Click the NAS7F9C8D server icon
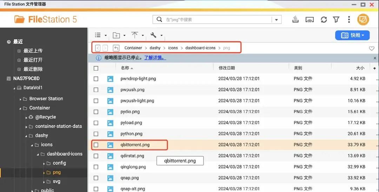The height and width of the screenshot is (192, 379). pyautogui.click(x=9, y=79)
